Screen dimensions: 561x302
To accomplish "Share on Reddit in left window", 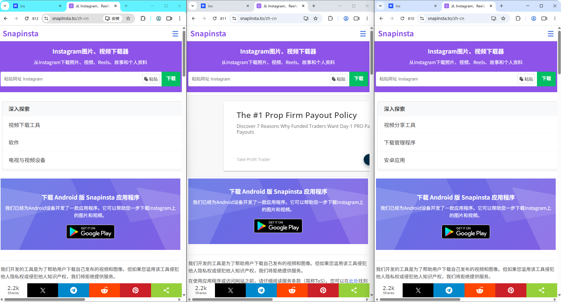I will (104, 290).
